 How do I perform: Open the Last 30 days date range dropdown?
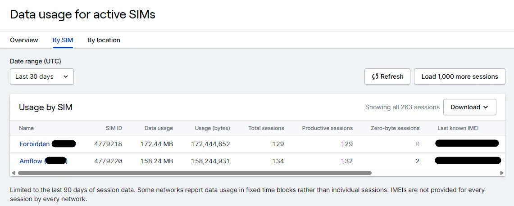point(41,76)
